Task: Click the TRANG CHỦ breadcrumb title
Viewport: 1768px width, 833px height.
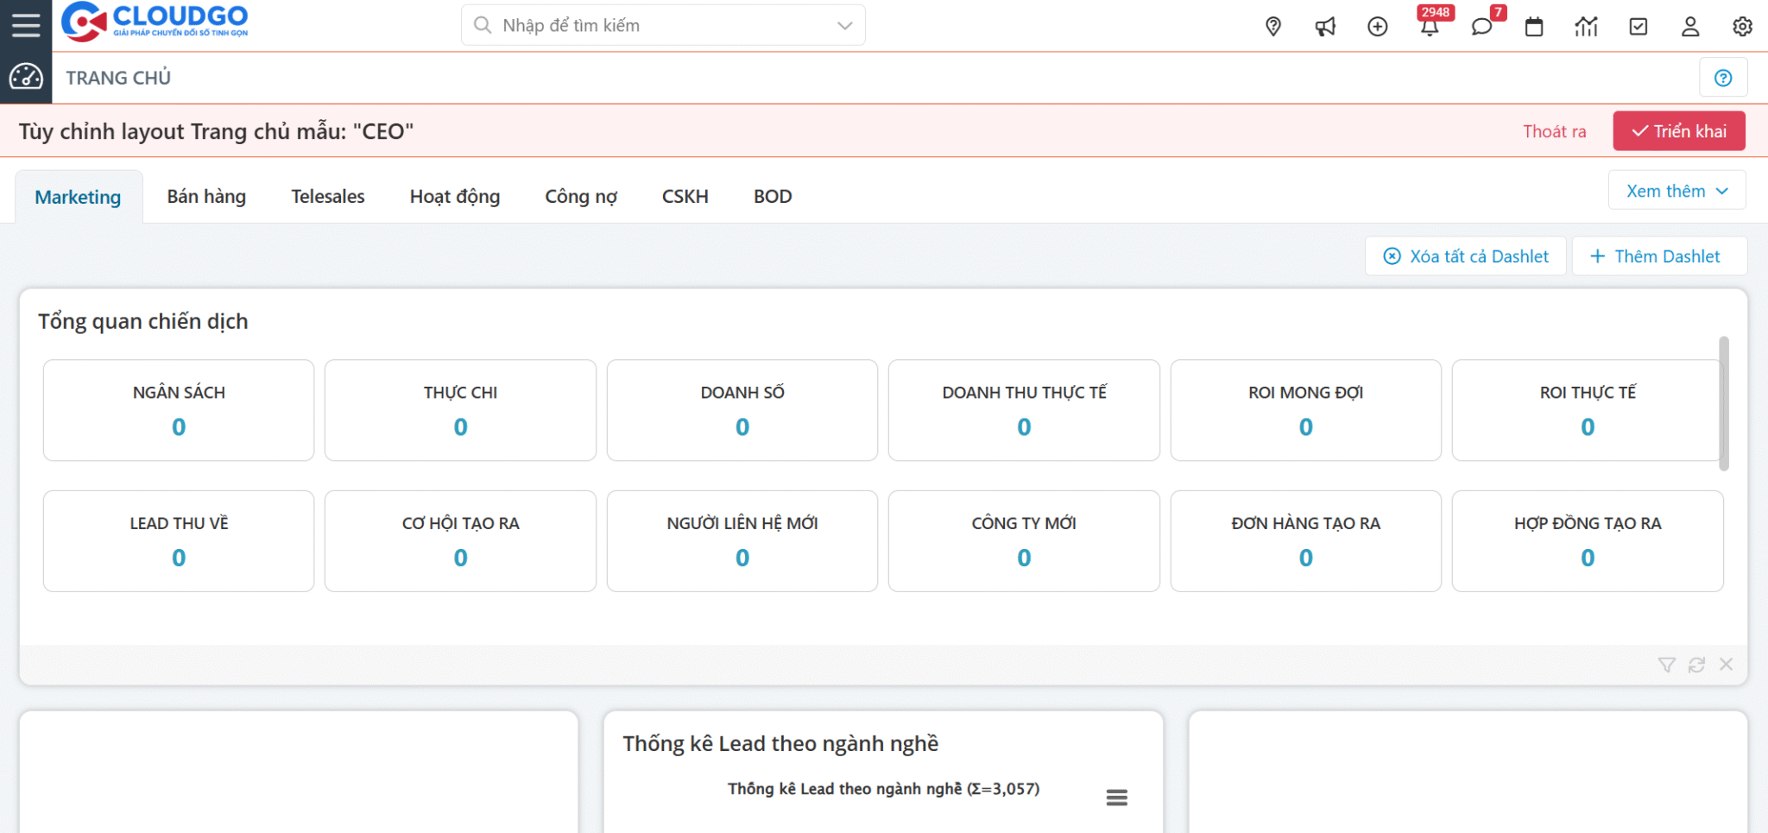Action: (118, 78)
